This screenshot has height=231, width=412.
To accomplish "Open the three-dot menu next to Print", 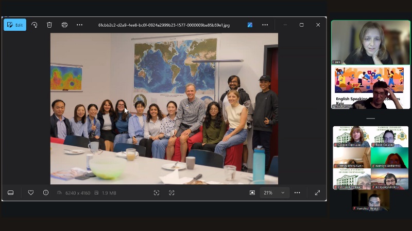I will tap(79, 25).
